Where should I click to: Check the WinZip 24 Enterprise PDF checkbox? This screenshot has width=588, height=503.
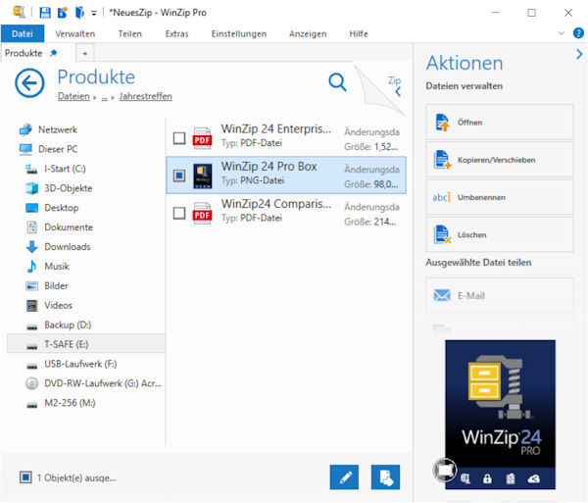click(179, 138)
